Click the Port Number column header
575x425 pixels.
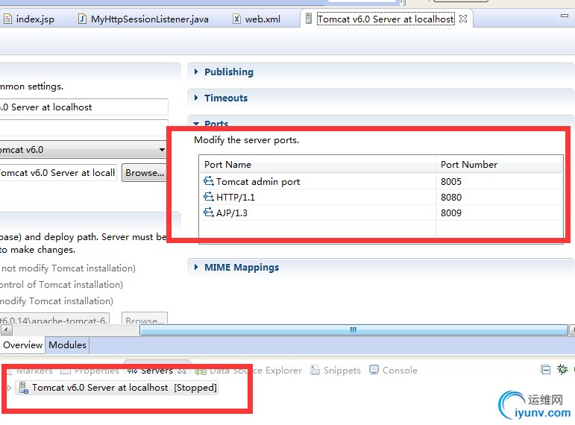pos(500,165)
